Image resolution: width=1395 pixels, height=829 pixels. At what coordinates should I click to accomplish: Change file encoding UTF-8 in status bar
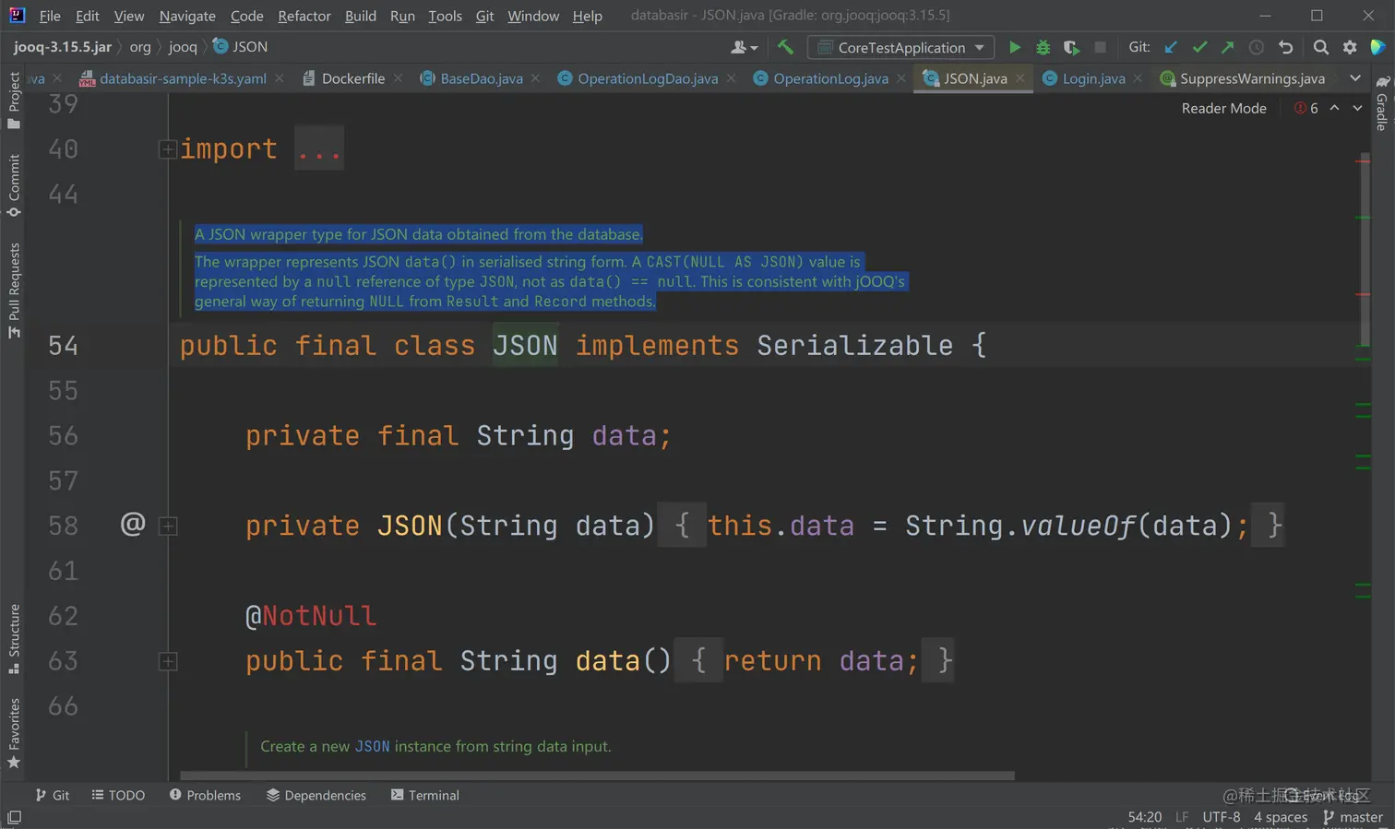click(x=1222, y=817)
